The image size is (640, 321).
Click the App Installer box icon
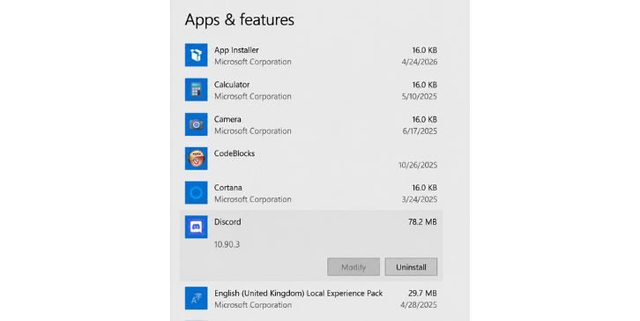(x=196, y=56)
